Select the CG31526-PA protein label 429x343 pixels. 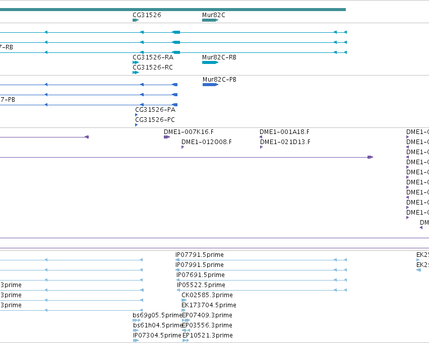click(x=155, y=110)
